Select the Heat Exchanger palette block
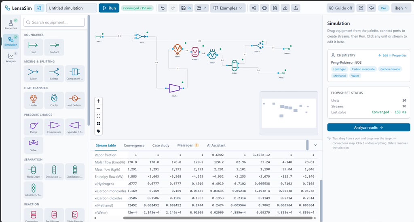This screenshot has height=222, width=414. coord(75,100)
